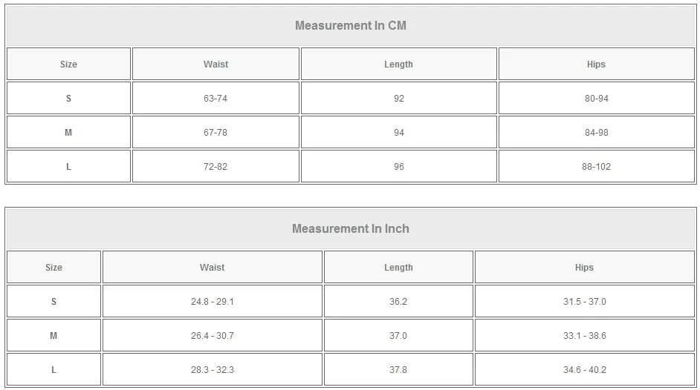Click the "Measurement In CM" table title
This screenshot has width=700, height=390.
pyautogui.click(x=350, y=26)
